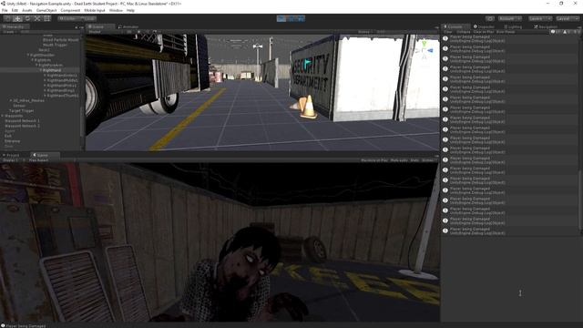Toggle Console Collapse option
The image size is (583, 328).
pos(464,32)
